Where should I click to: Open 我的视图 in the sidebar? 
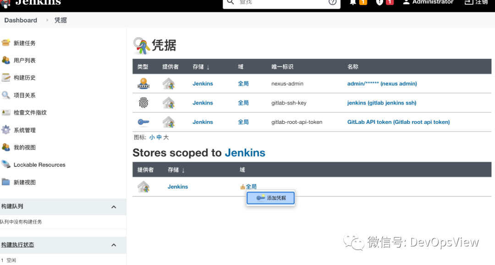24,148
